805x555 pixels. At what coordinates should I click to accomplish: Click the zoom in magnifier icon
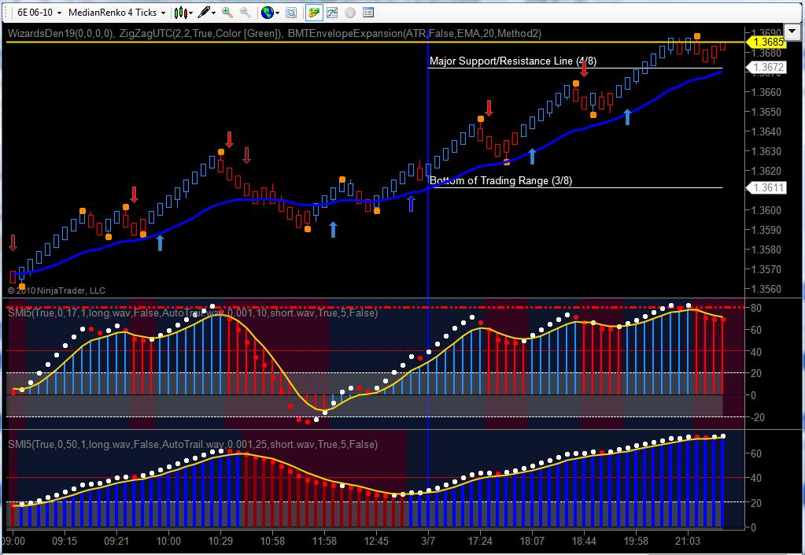(x=227, y=13)
